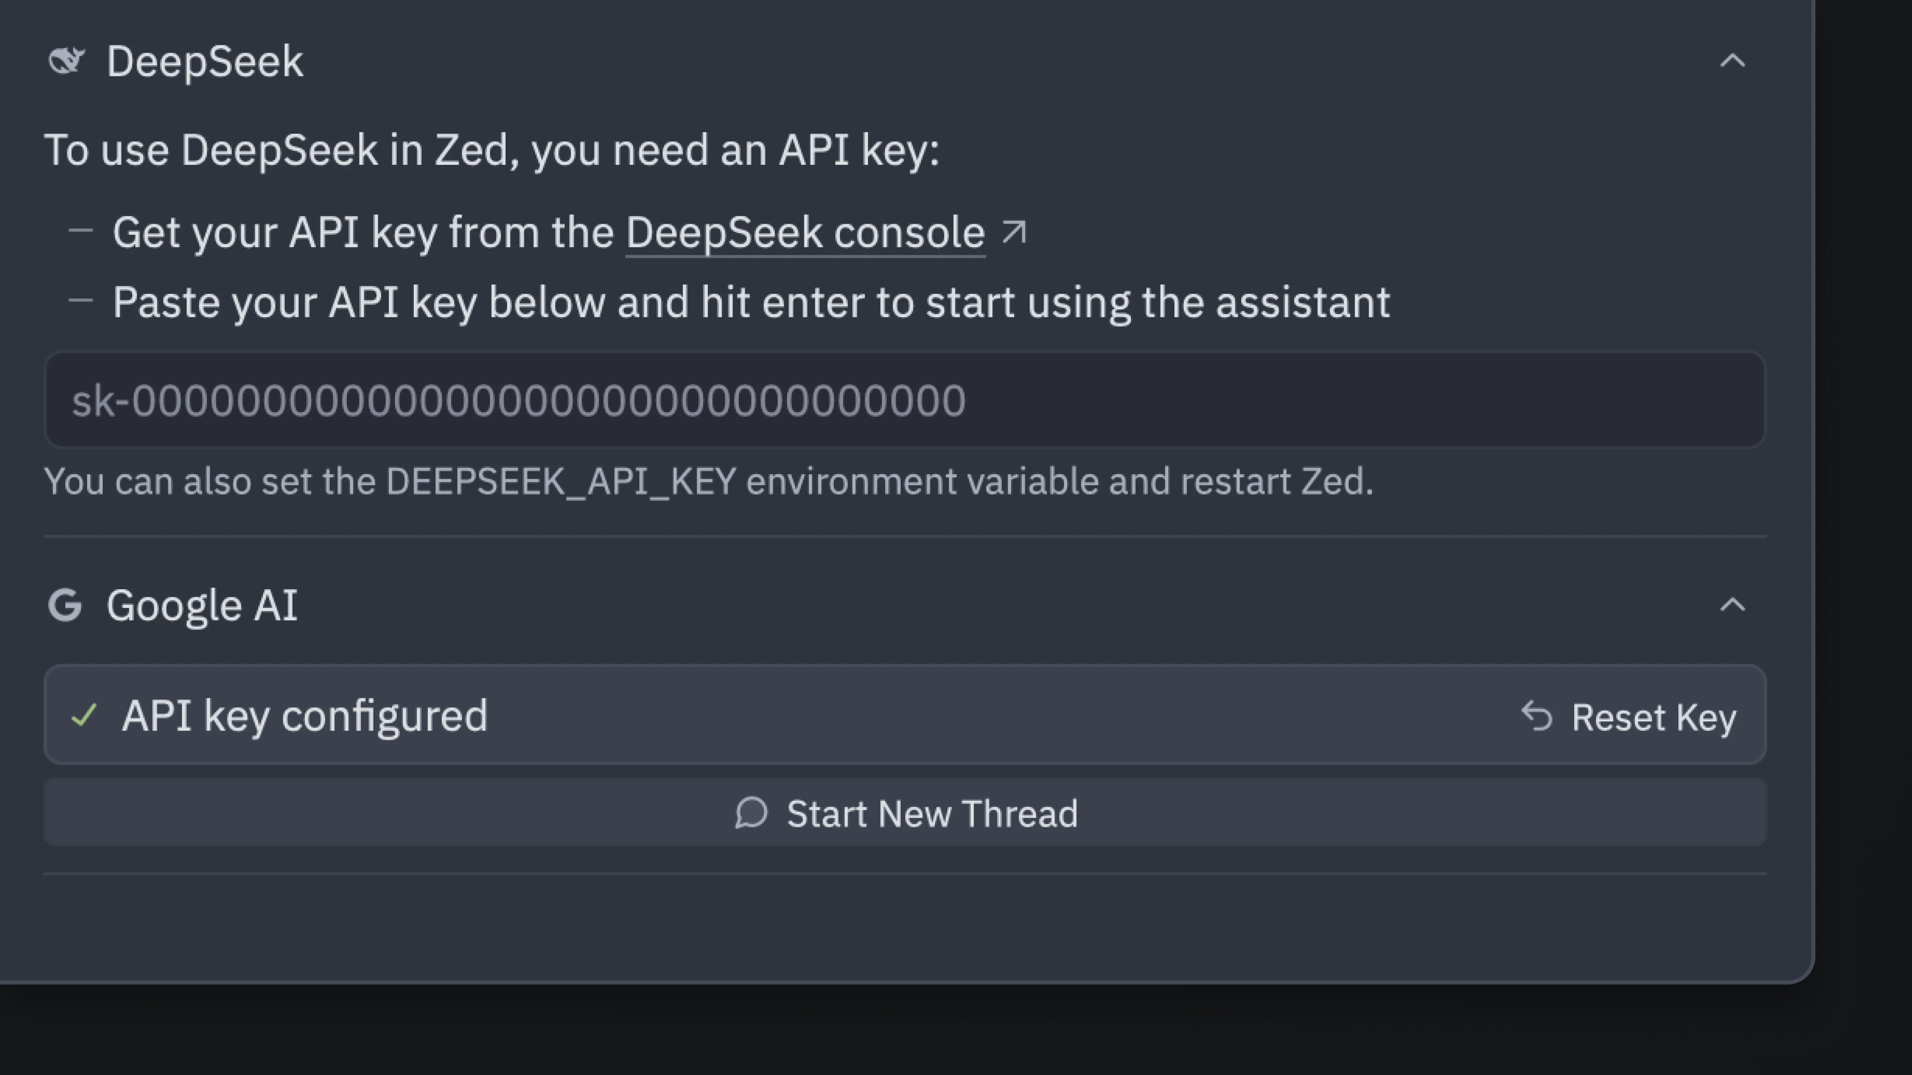The width and height of the screenshot is (1912, 1075).
Task: Click "To use DeepSeek in Zed" instruction text
Action: [x=492, y=150]
